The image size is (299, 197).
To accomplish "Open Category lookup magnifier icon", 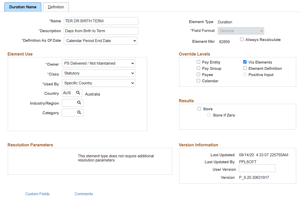I will pos(79,113).
